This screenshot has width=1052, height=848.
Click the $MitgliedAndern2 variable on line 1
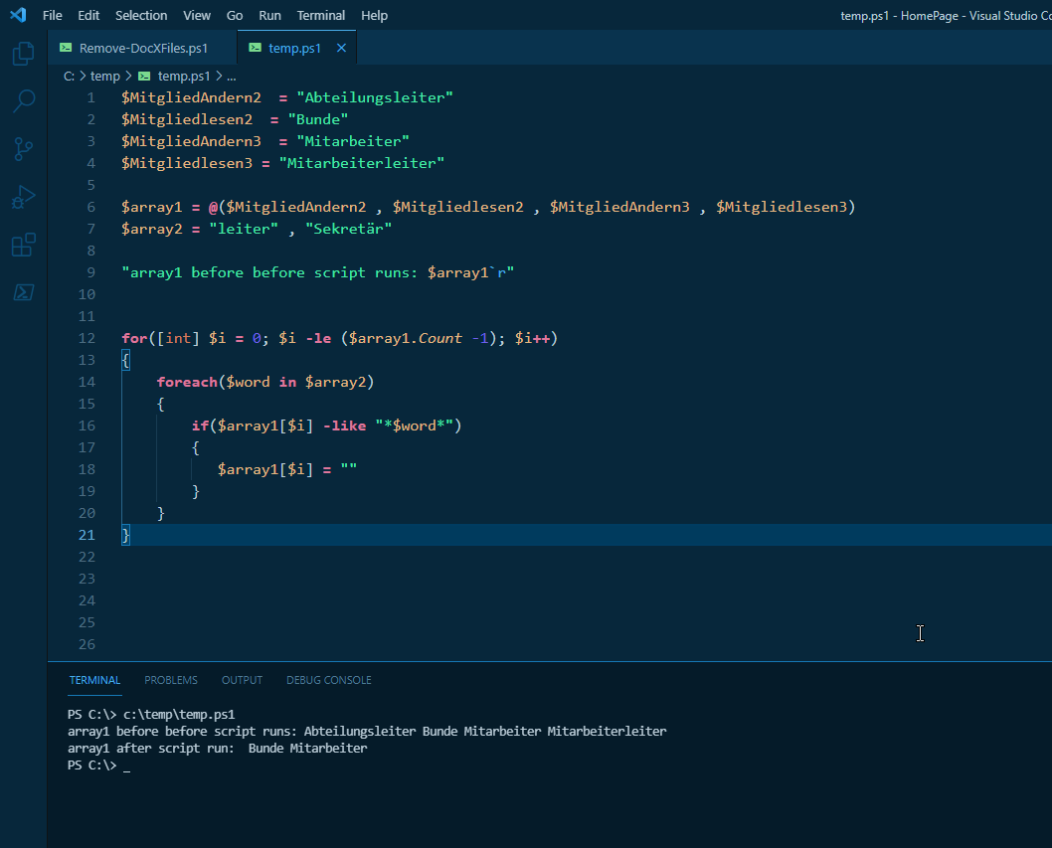tap(191, 97)
